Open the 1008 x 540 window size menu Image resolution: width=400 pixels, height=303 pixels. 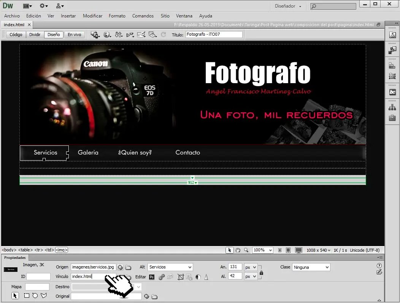click(x=318, y=250)
